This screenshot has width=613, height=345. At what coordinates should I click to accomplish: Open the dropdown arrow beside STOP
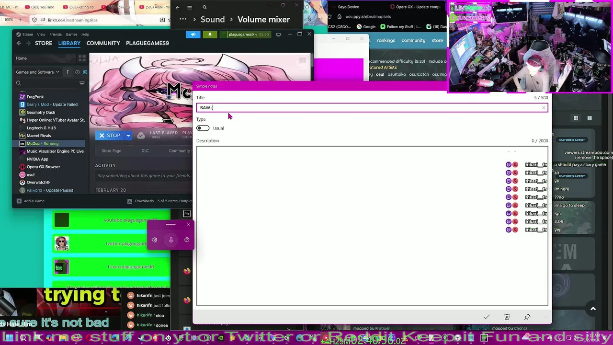tap(128, 136)
